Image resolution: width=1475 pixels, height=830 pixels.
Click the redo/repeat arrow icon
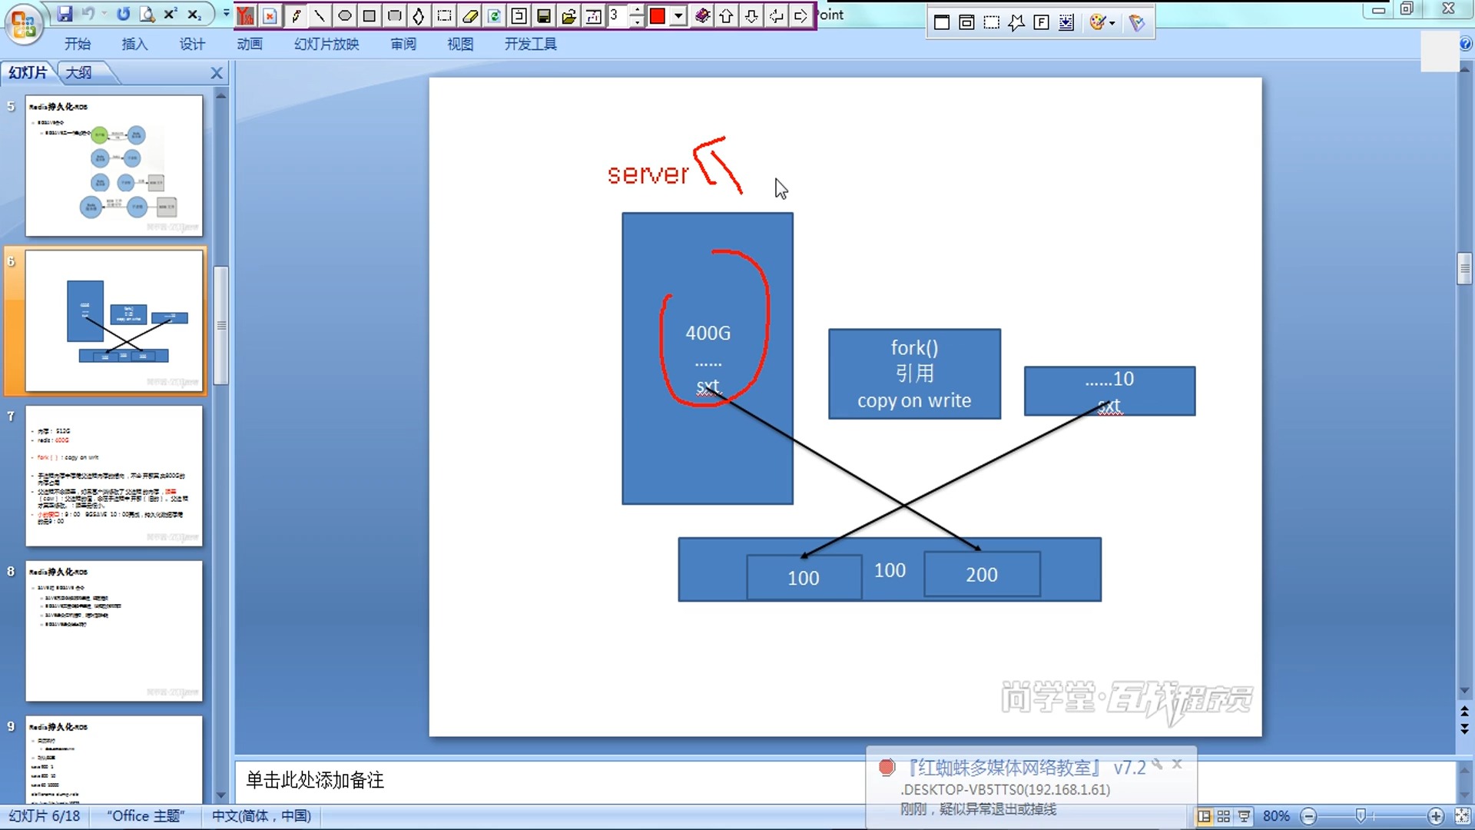(123, 14)
